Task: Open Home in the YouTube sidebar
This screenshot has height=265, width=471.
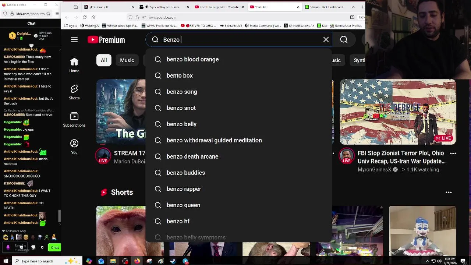Action: coord(74,66)
